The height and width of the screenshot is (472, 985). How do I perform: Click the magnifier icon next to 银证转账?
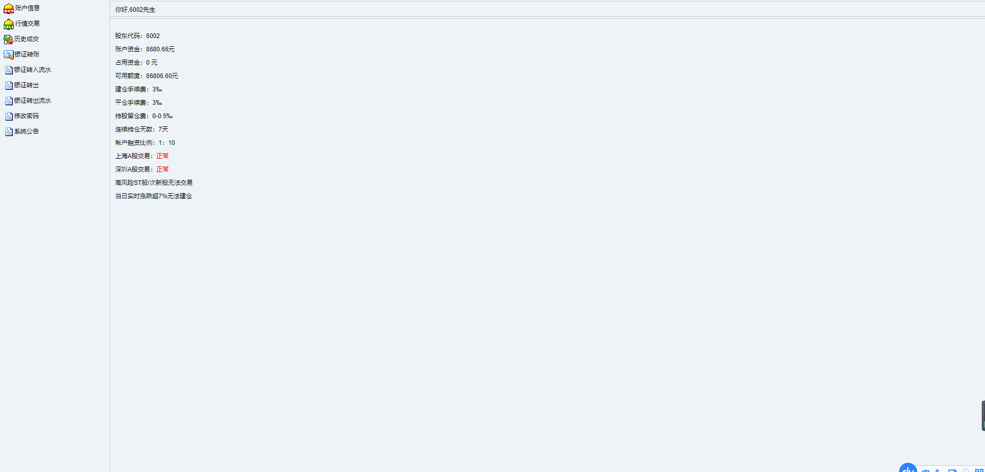(9, 54)
